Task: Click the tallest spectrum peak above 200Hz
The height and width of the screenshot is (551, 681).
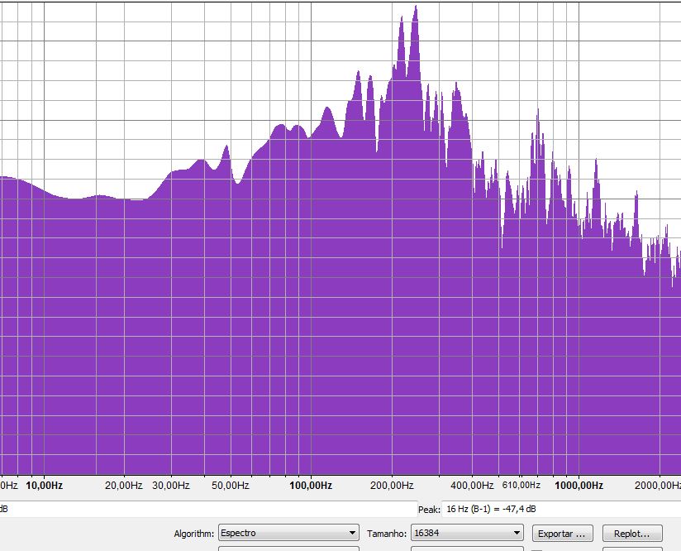Action: (416, 6)
